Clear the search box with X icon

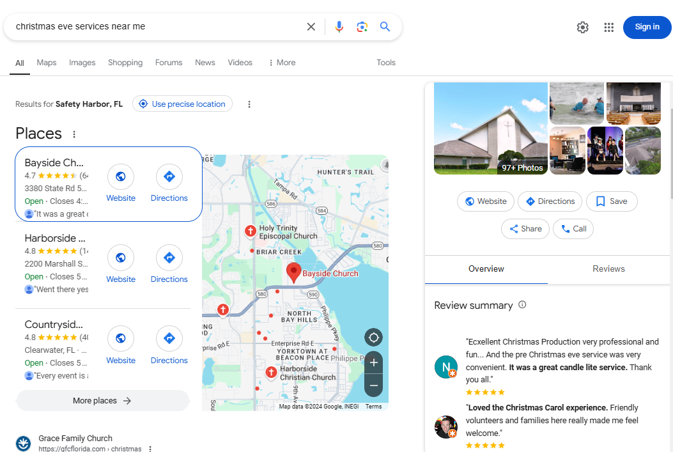click(x=311, y=27)
